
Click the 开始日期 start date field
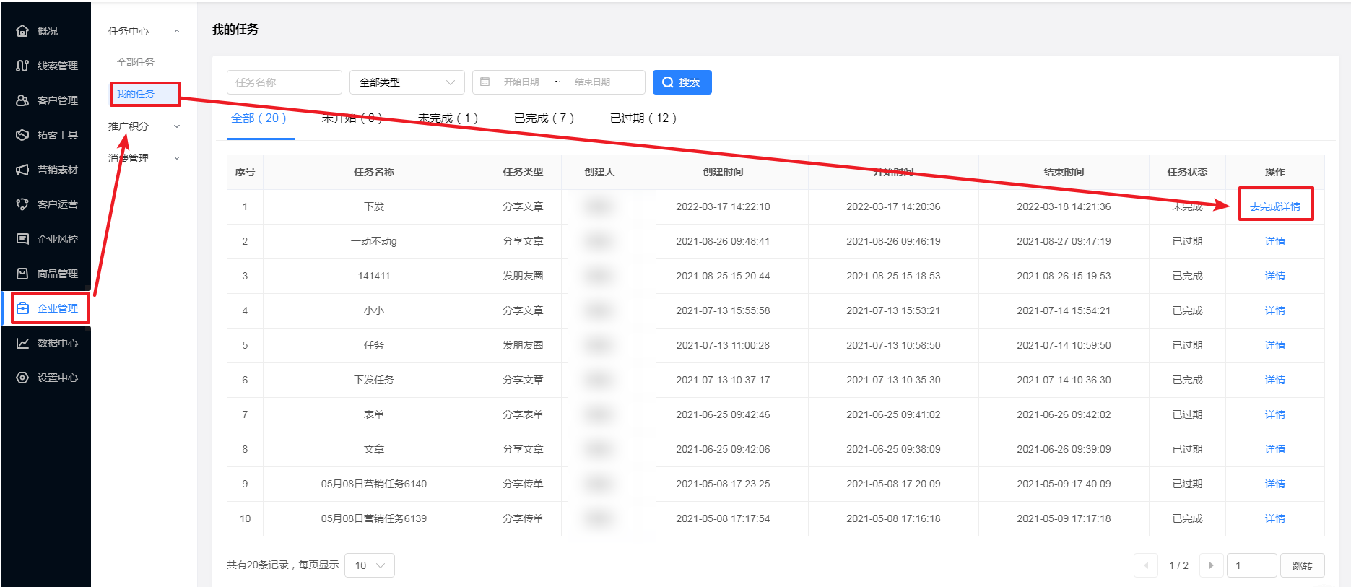point(521,82)
